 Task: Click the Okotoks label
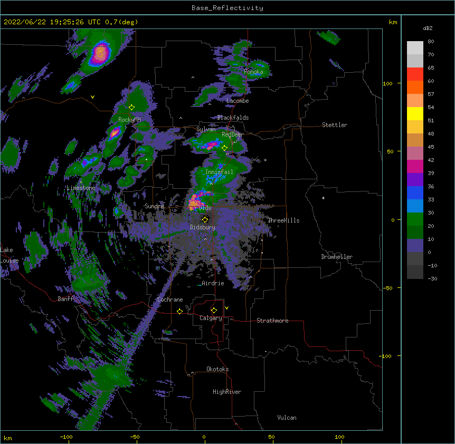217,369
